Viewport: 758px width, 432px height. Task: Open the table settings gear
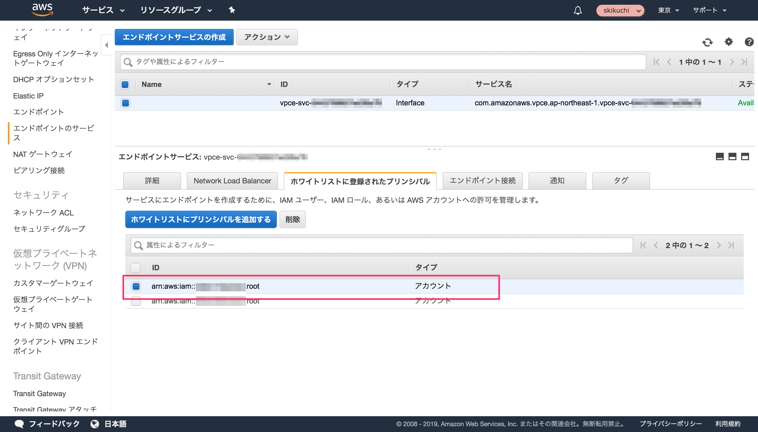729,42
